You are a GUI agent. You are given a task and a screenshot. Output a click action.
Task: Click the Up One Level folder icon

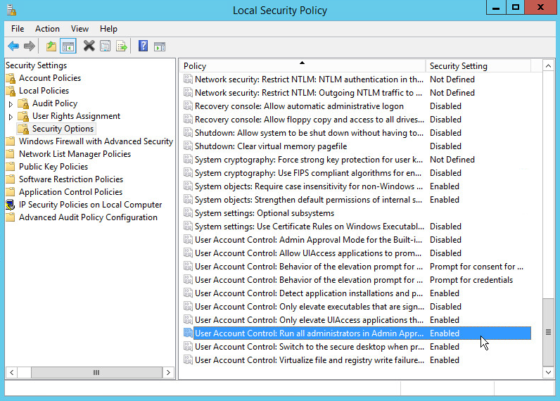[51, 46]
